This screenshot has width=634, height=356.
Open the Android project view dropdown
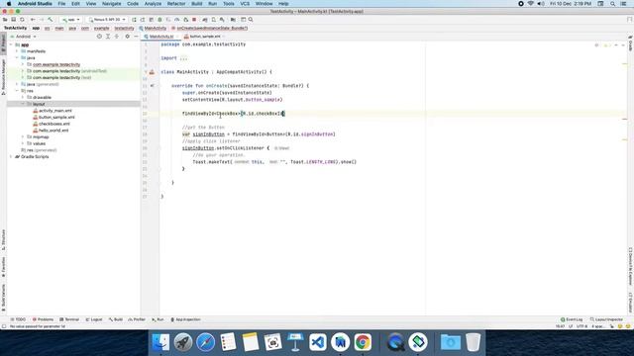click(x=24, y=37)
